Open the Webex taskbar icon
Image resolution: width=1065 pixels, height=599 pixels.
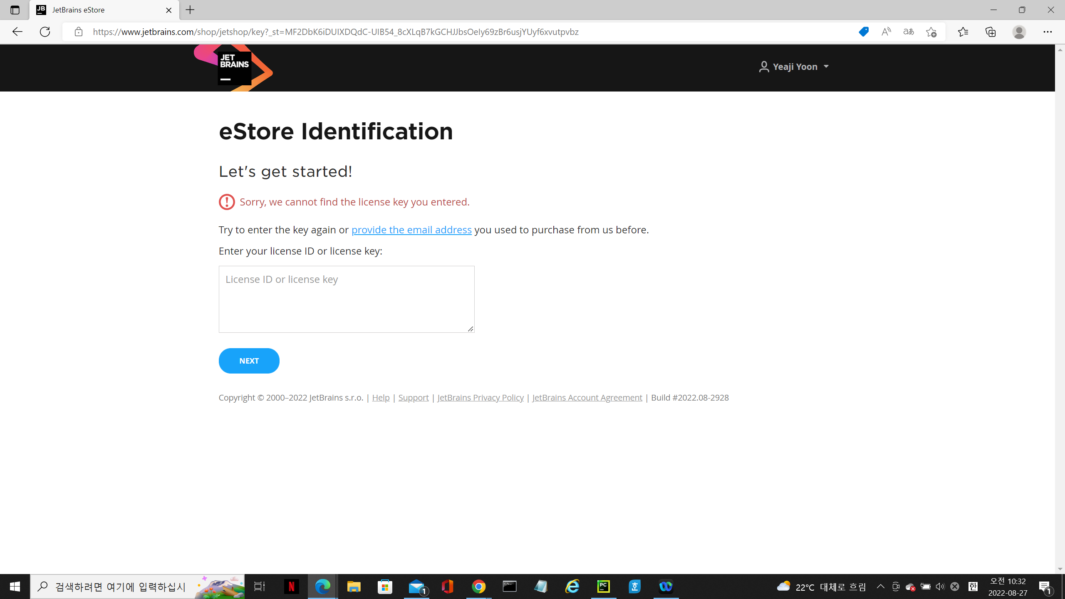(x=666, y=587)
